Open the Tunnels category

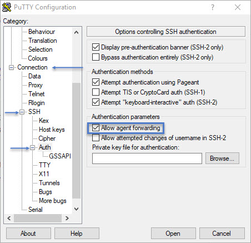pos(49,183)
